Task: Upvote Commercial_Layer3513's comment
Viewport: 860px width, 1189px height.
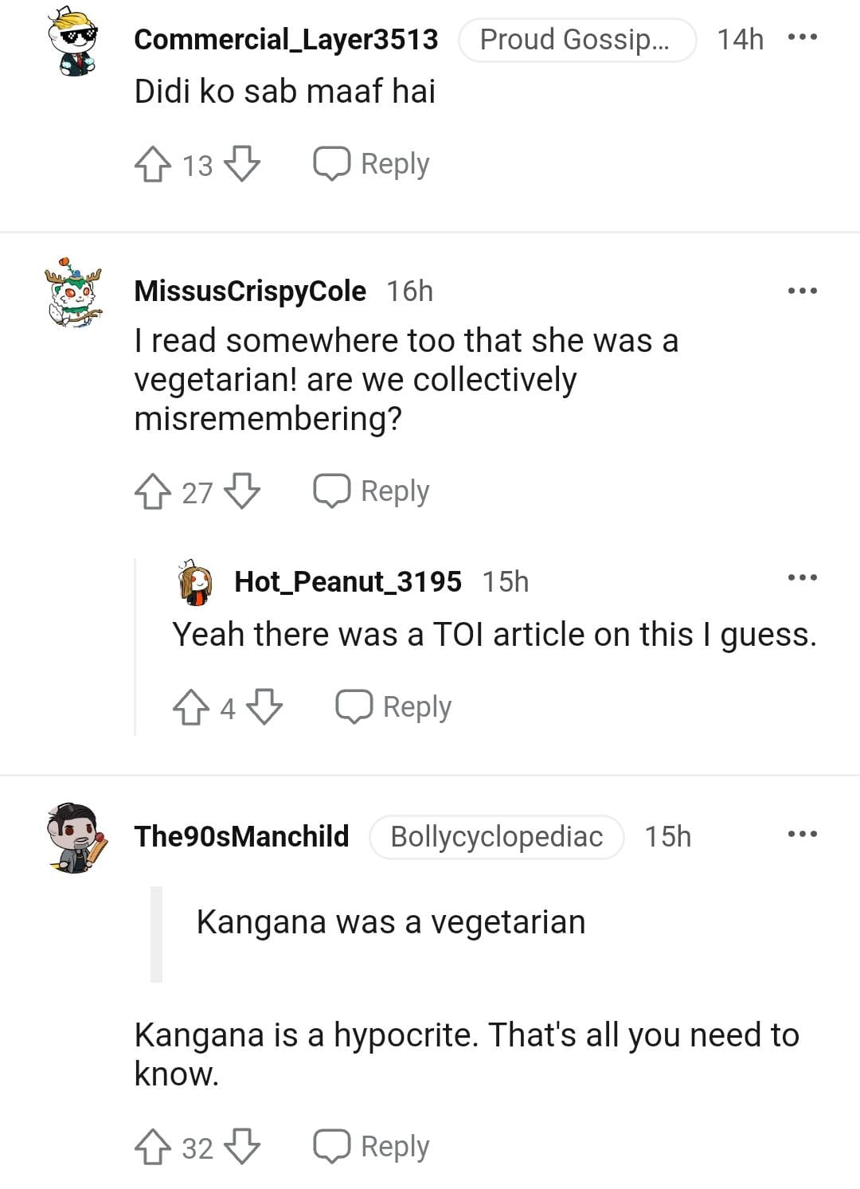Action: (x=152, y=165)
